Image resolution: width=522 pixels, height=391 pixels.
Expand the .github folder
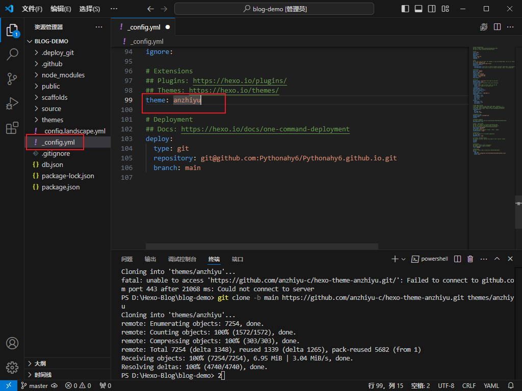coord(68,64)
